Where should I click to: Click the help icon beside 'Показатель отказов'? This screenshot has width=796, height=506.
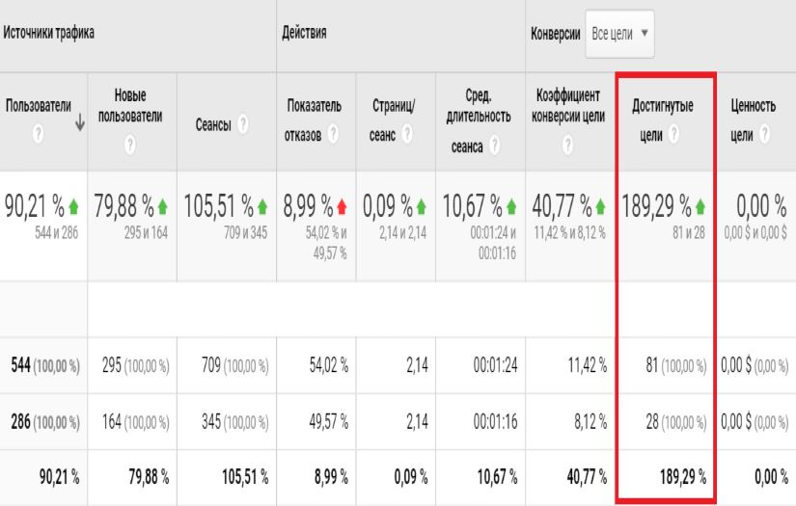(x=333, y=134)
